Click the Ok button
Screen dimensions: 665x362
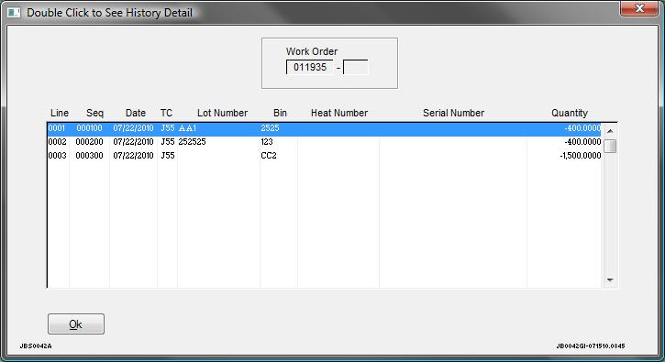coord(76,324)
